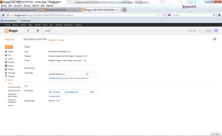This screenshot has width=222, height=136.
Task: Click the Statistik pie chart icon
Action: click(6, 70)
